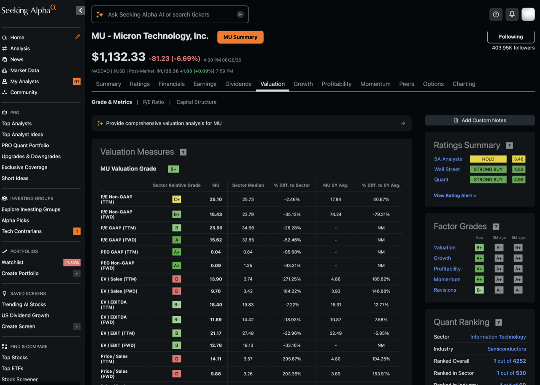Click the Ask Seeking Alpha search field
This screenshot has width=540, height=385.
click(x=170, y=14)
